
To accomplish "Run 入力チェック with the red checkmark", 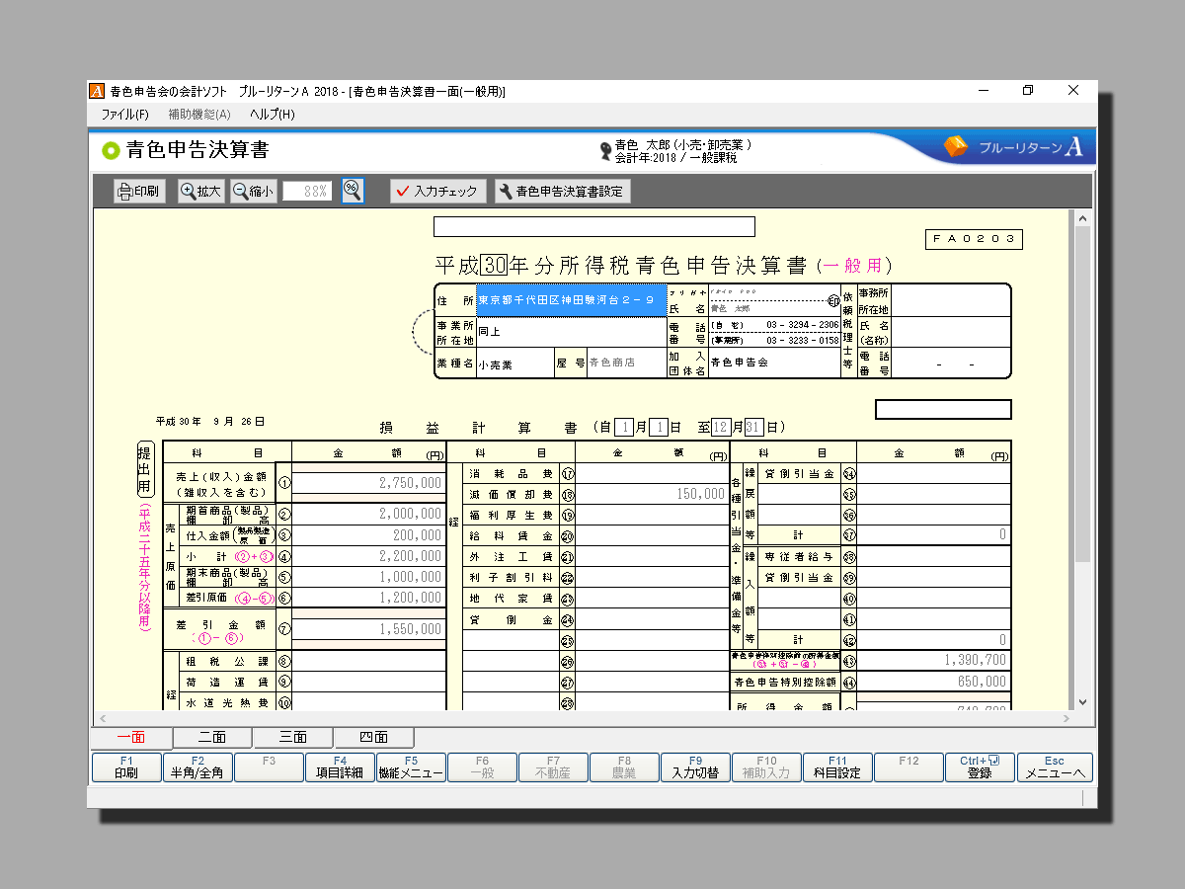I will (437, 192).
